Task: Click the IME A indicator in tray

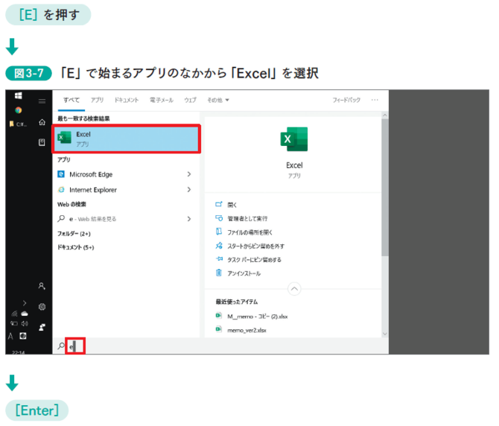Action: click(10, 337)
